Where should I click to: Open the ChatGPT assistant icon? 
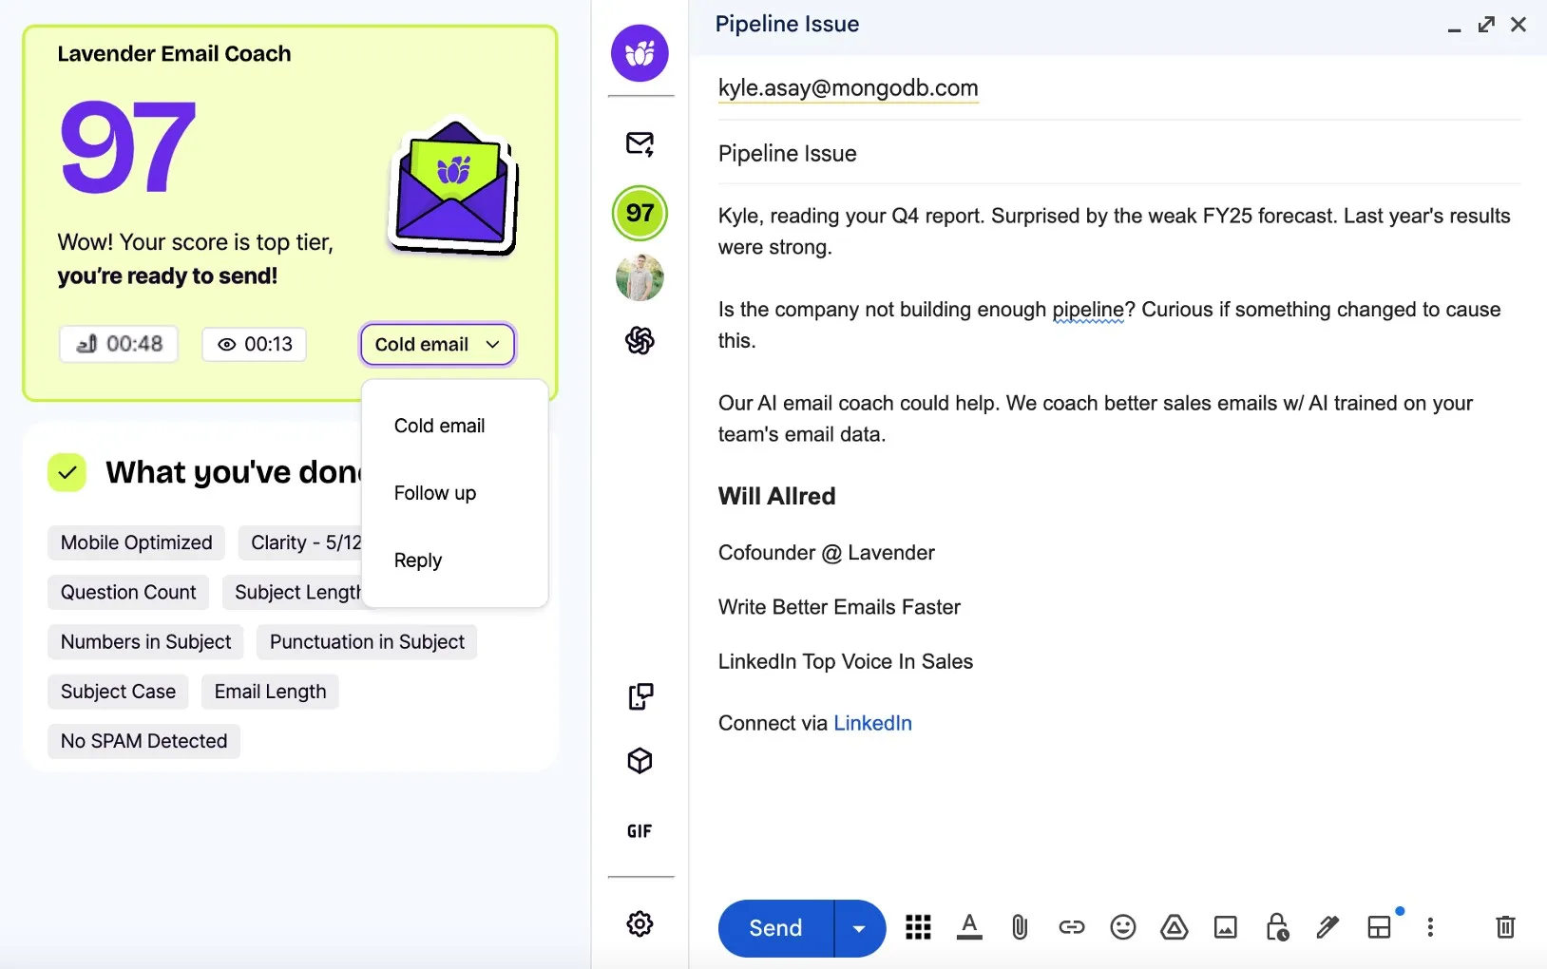(x=640, y=340)
